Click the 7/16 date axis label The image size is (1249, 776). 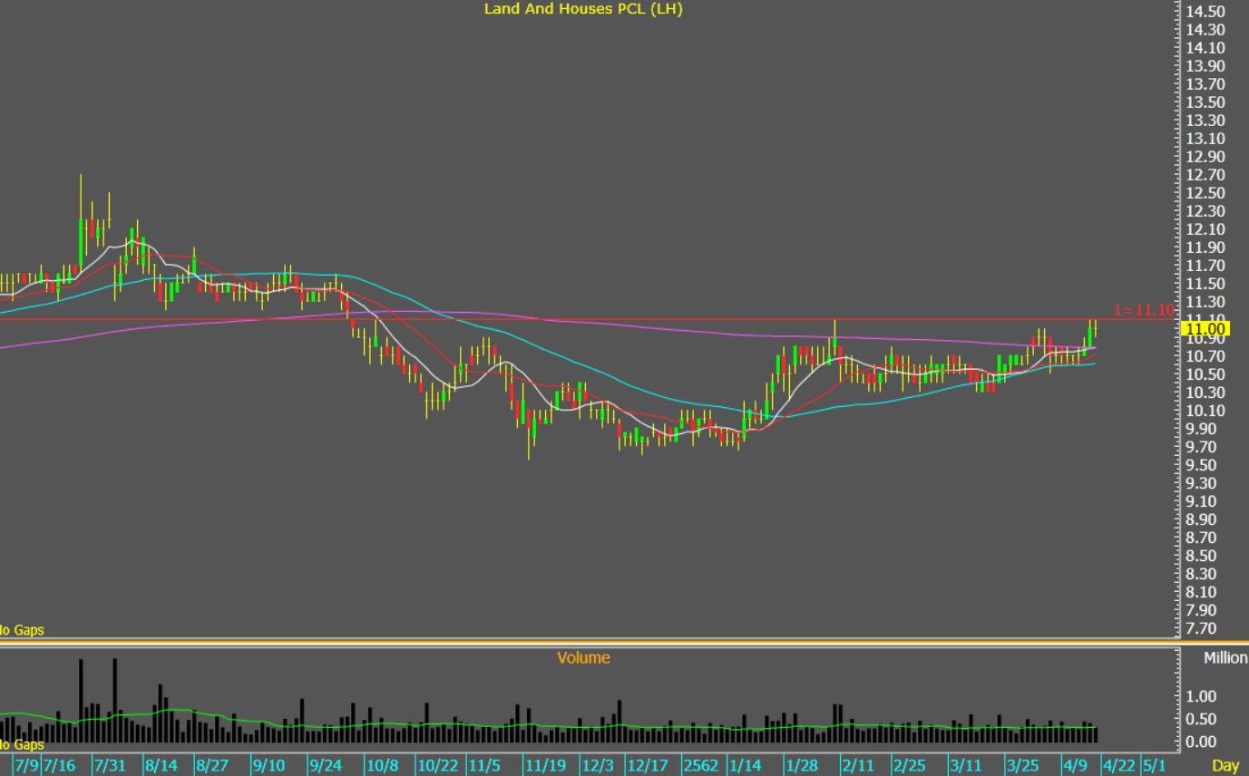[x=59, y=766]
